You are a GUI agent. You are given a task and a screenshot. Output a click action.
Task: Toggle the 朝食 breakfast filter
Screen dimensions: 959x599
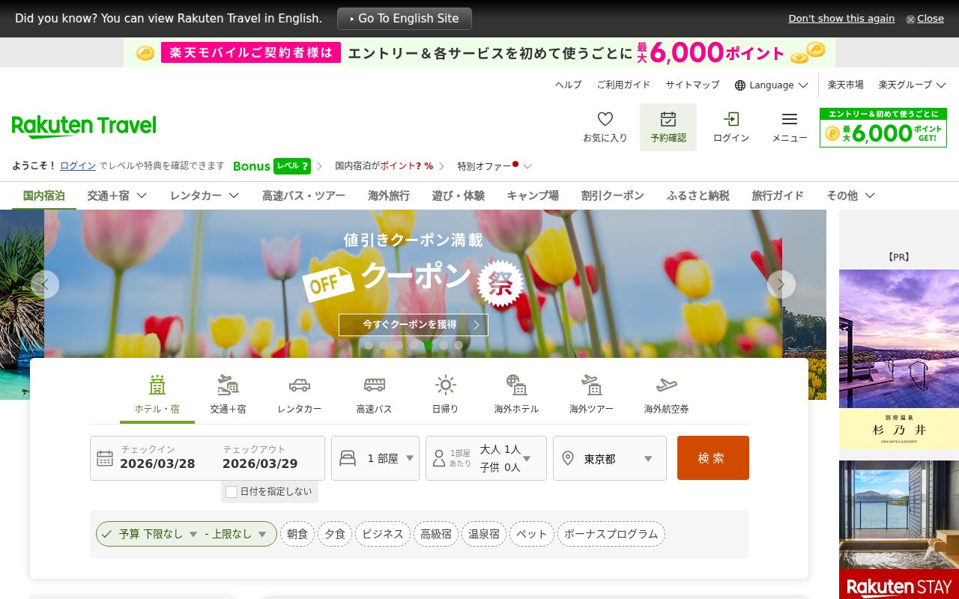[297, 534]
